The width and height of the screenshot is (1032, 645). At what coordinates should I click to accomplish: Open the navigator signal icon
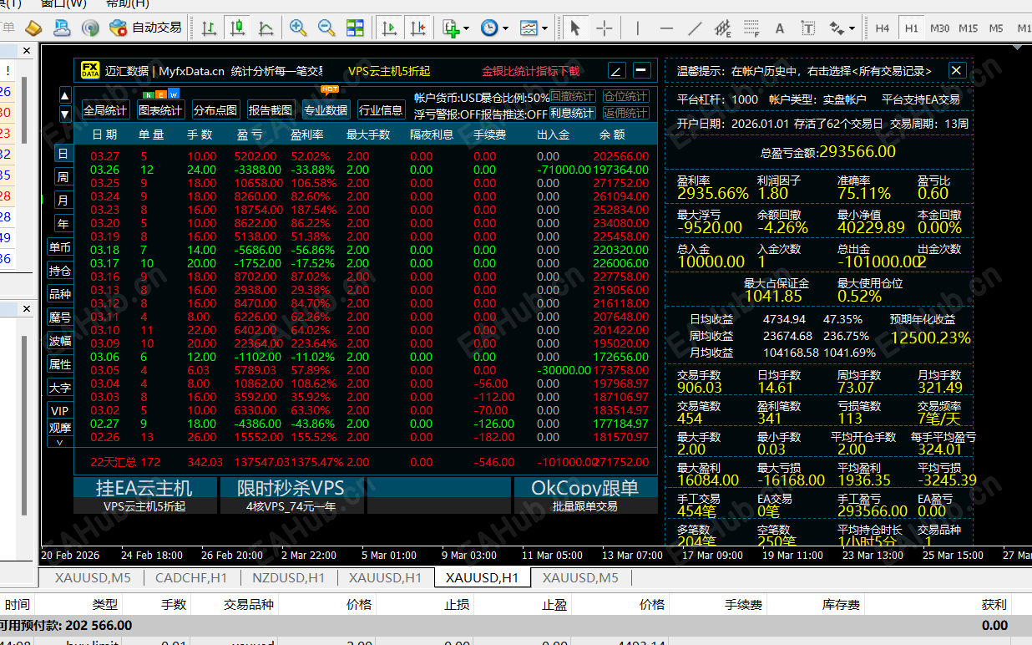click(90, 28)
